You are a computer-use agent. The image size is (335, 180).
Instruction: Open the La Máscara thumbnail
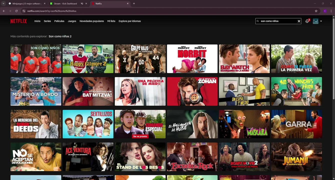pyautogui.click(x=244, y=124)
